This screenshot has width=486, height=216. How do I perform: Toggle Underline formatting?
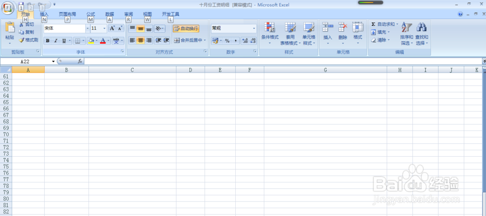click(x=64, y=41)
